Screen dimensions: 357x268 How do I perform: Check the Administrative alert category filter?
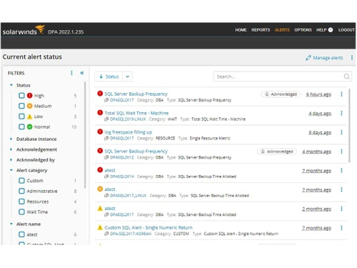point(21,191)
